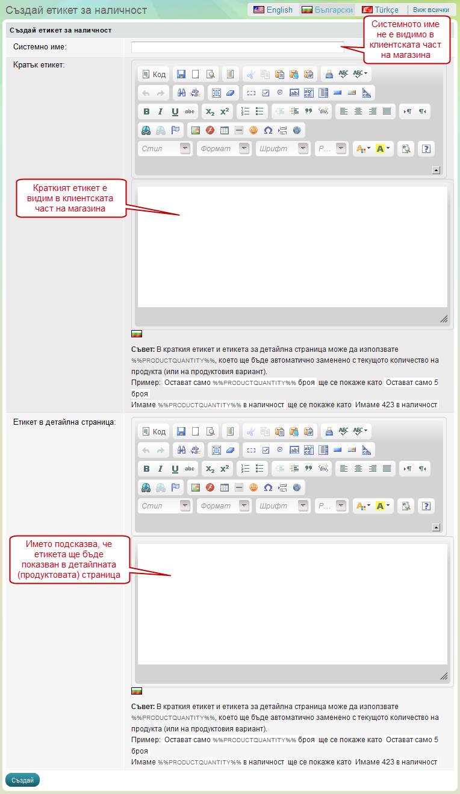Screen dimensions: 460x794
Task: Insert a smiley in the short label editor
Action: click(x=253, y=130)
